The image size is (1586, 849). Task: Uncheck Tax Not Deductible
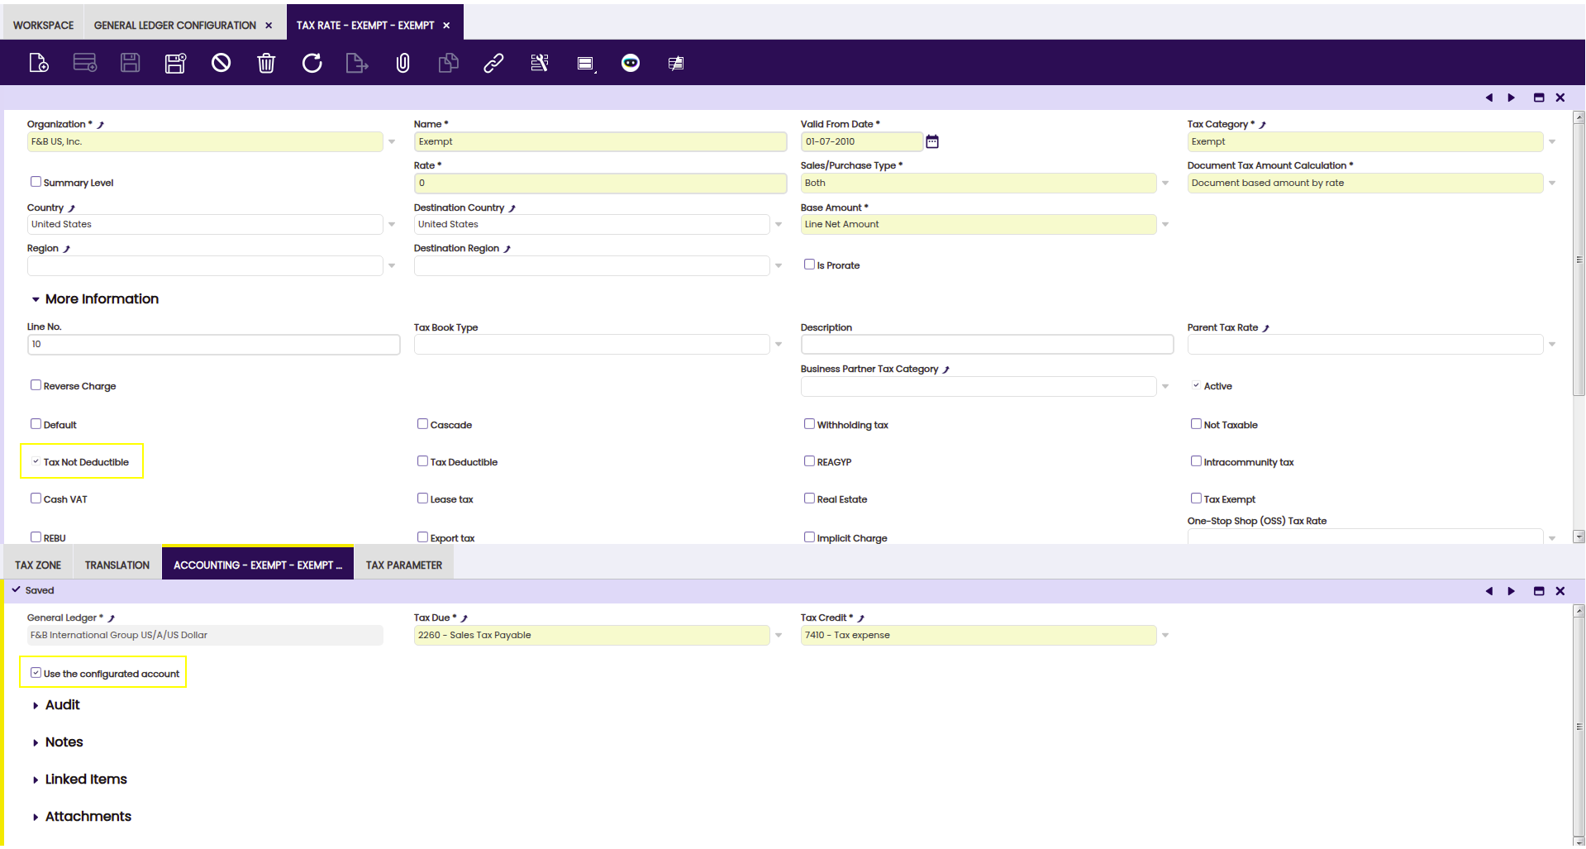(36, 461)
